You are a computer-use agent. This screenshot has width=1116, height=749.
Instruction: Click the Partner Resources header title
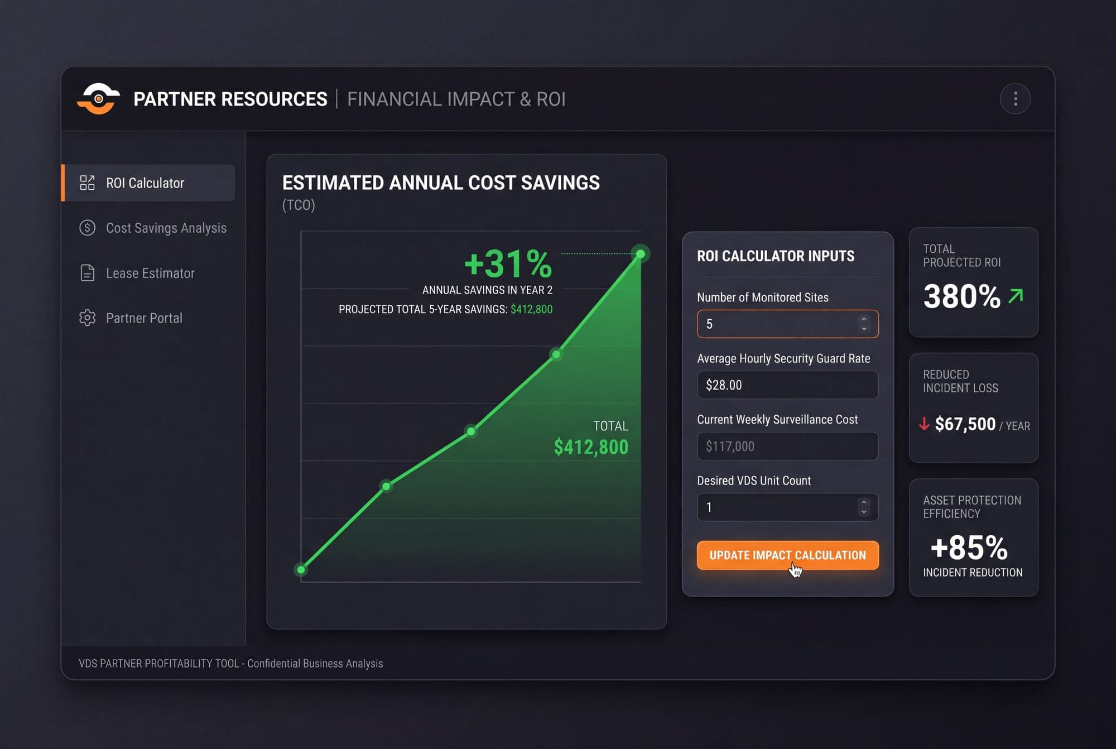point(230,99)
